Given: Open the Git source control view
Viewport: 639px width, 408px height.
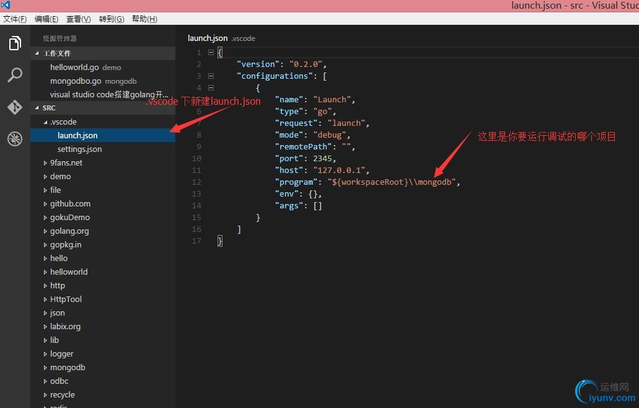Looking at the screenshot, I should (x=15, y=107).
